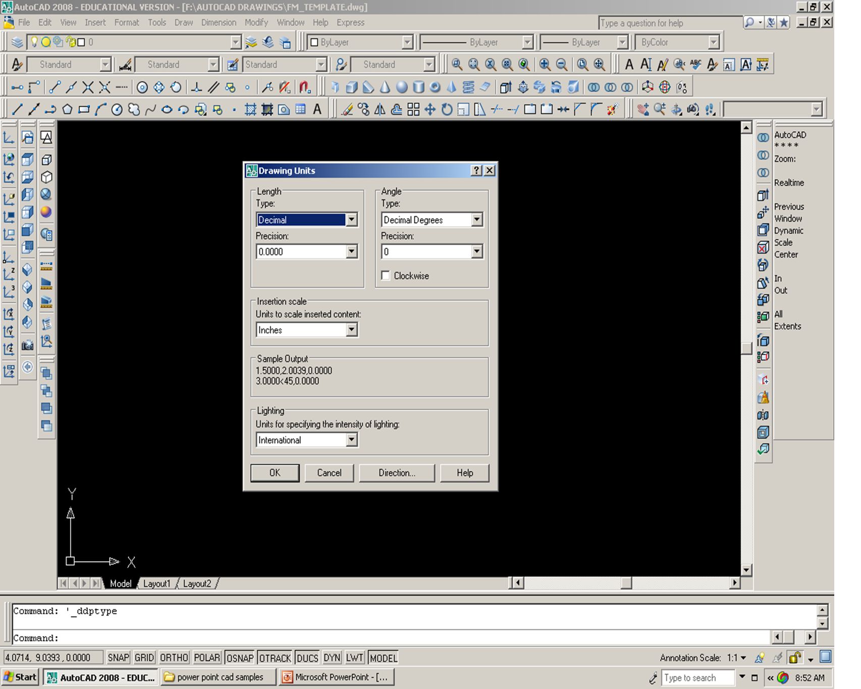Select the Explode modify tool
The height and width of the screenshot is (689, 861).
[613, 109]
